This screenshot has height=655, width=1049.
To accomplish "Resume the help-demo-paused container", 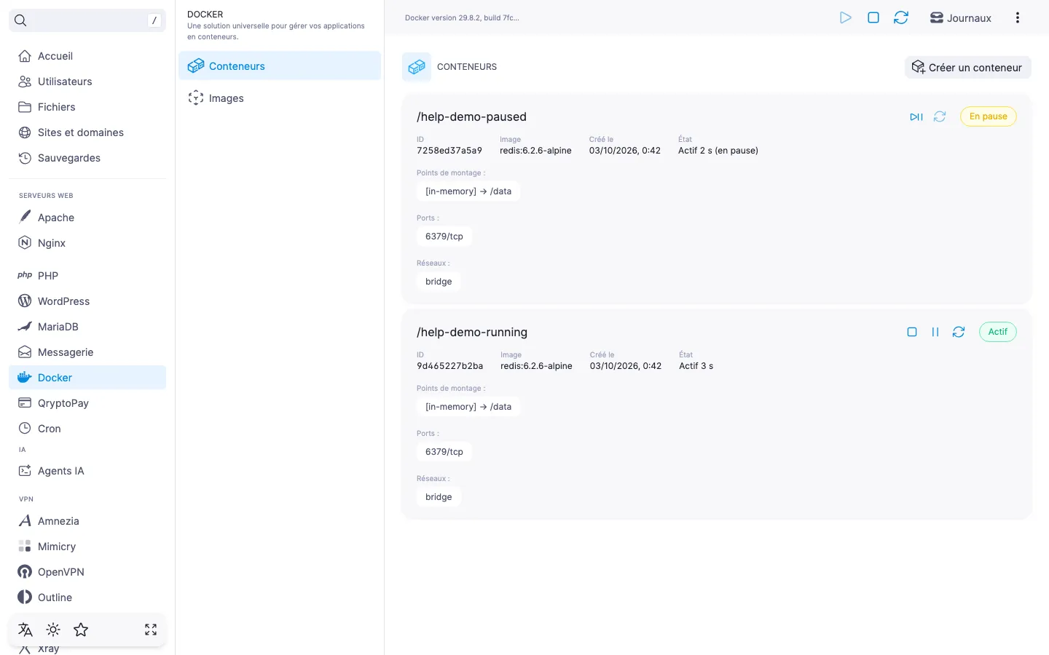I will [x=916, y=116].
